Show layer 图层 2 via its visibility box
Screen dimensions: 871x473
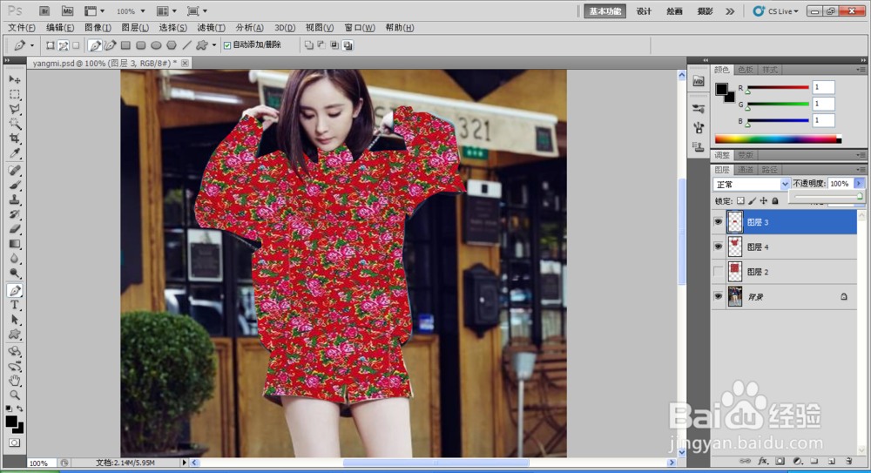(x=718, y=272)
